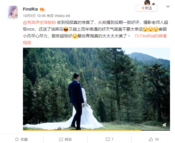175x143 pixels.
Task: Click the star 收藏 favorite icon
Action: pyautogui.click(x=17, y=139)
